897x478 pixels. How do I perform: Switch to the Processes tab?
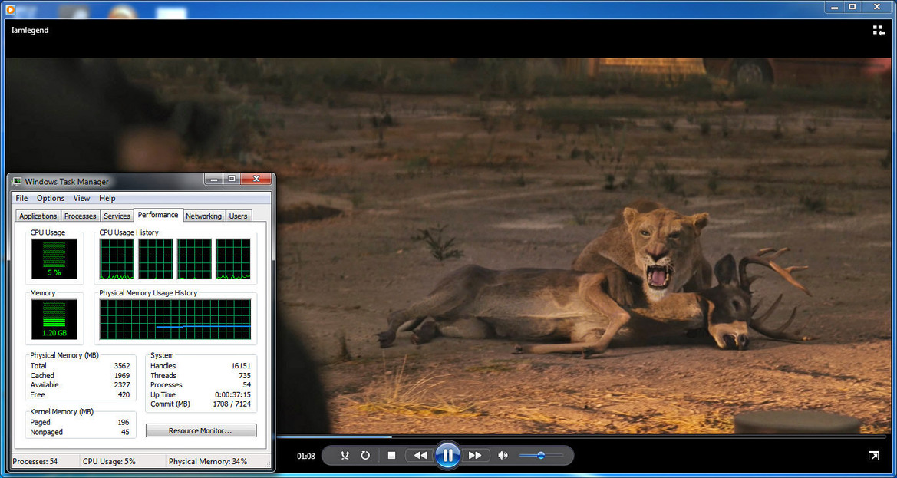point(80,216)
